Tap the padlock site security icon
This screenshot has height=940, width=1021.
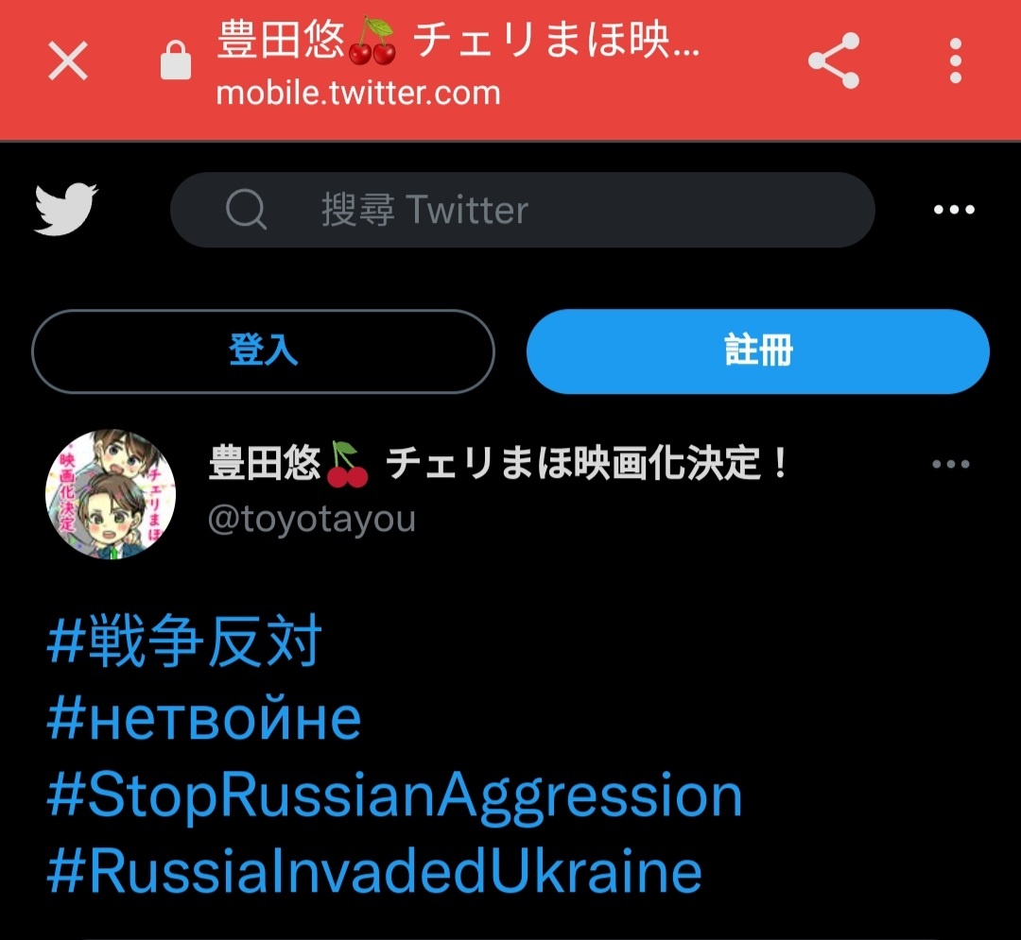coord(176,60)
